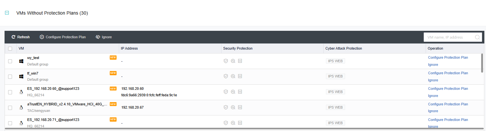Click the scan magnifier icon for tf_win7
The height and width of the screenshot is (131, 486).
[x=233, y=76]
